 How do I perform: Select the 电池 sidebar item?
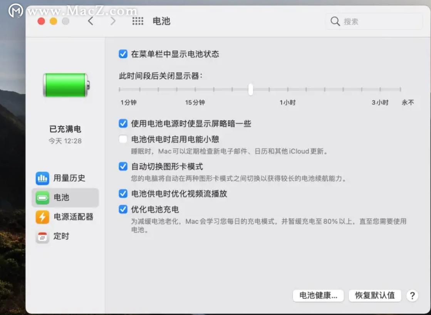pos(61,197)
